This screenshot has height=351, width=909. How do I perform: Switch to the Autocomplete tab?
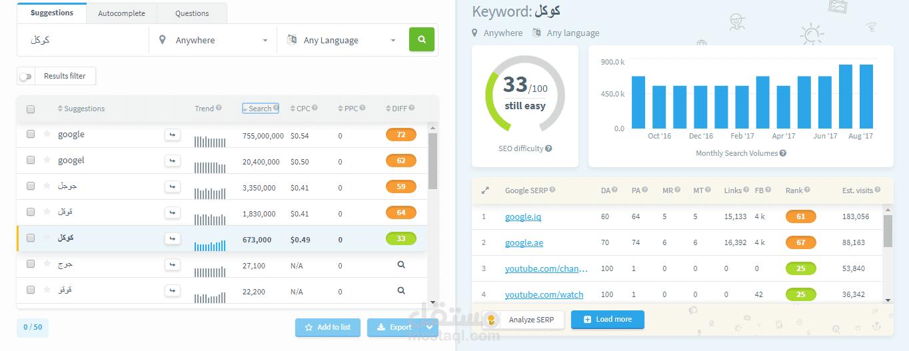point(121,13)
